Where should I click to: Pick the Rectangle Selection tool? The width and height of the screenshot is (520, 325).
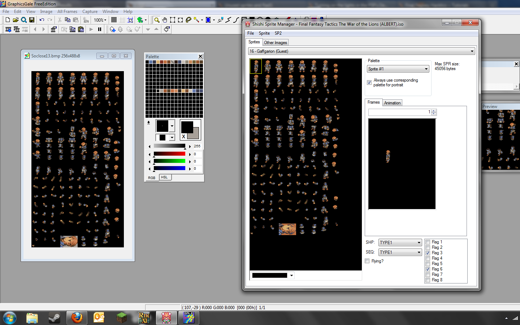point(173,20)
